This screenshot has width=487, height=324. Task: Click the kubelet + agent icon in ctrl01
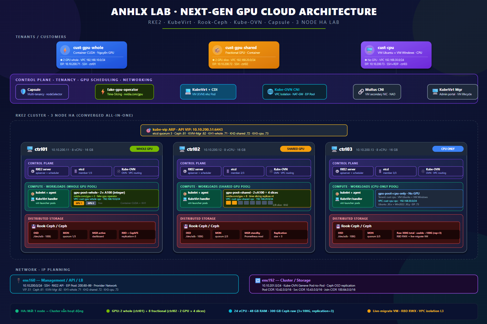[32, 194]
